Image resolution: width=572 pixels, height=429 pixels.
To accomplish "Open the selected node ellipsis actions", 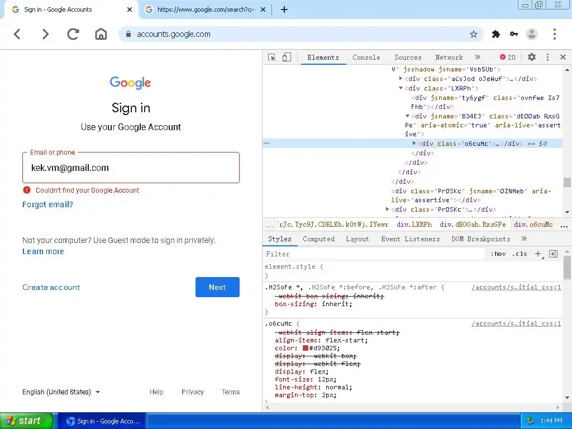I will click(266, 144).
